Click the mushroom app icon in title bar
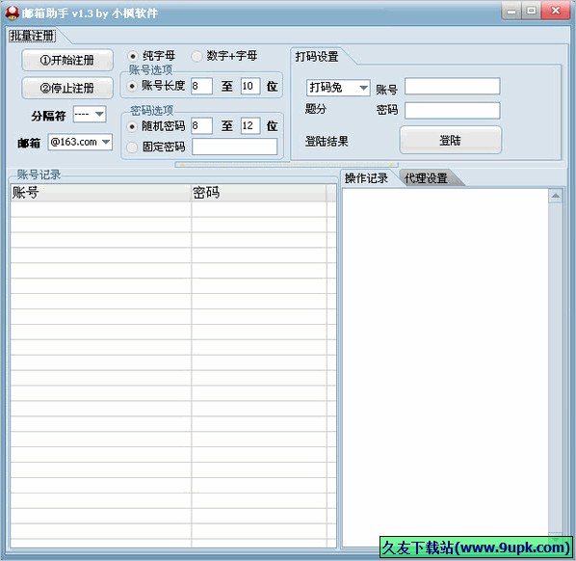 pyautogui.click(x=12, y=13)
